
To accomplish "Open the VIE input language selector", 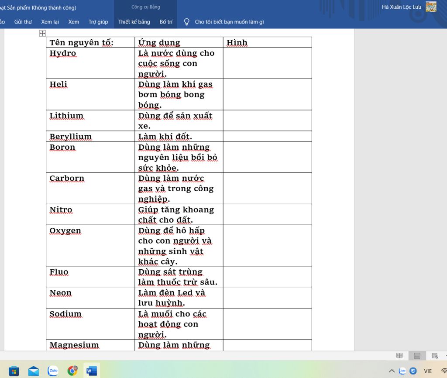I will (x=428, y=371).
